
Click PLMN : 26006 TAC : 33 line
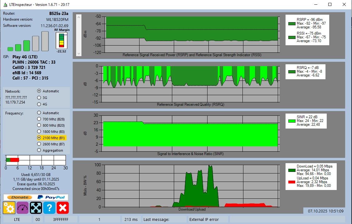[x=34, y=62]
